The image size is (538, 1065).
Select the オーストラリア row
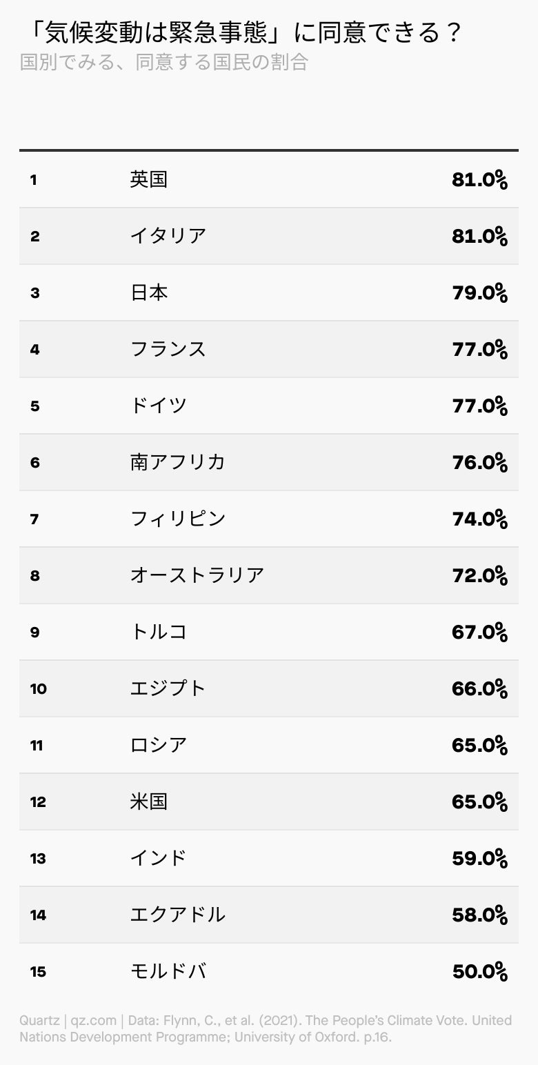269,575
